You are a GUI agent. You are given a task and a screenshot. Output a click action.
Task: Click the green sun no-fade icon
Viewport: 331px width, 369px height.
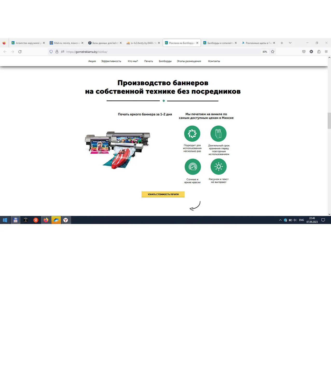219,167
